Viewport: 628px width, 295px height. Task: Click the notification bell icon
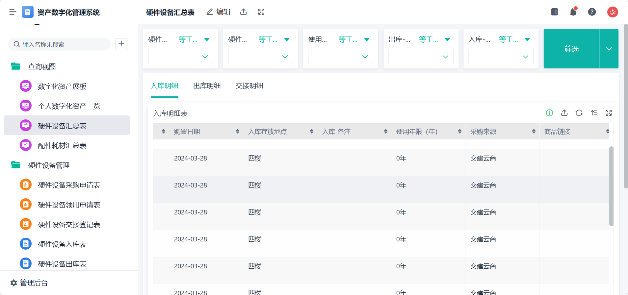[573, 12]
